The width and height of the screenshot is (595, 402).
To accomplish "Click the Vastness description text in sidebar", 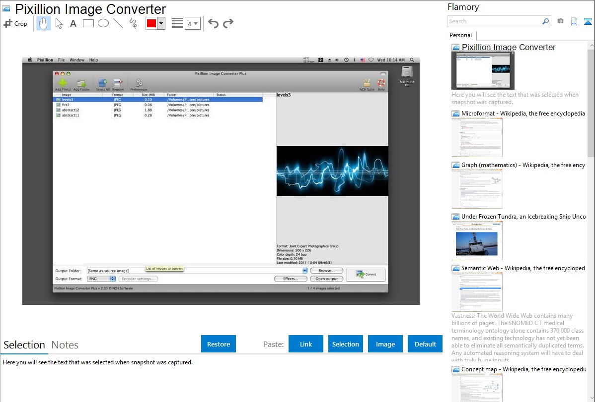I will click(x=518, y=338).
